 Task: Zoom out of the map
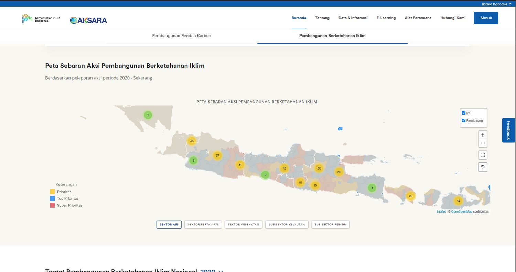[483, 143]
